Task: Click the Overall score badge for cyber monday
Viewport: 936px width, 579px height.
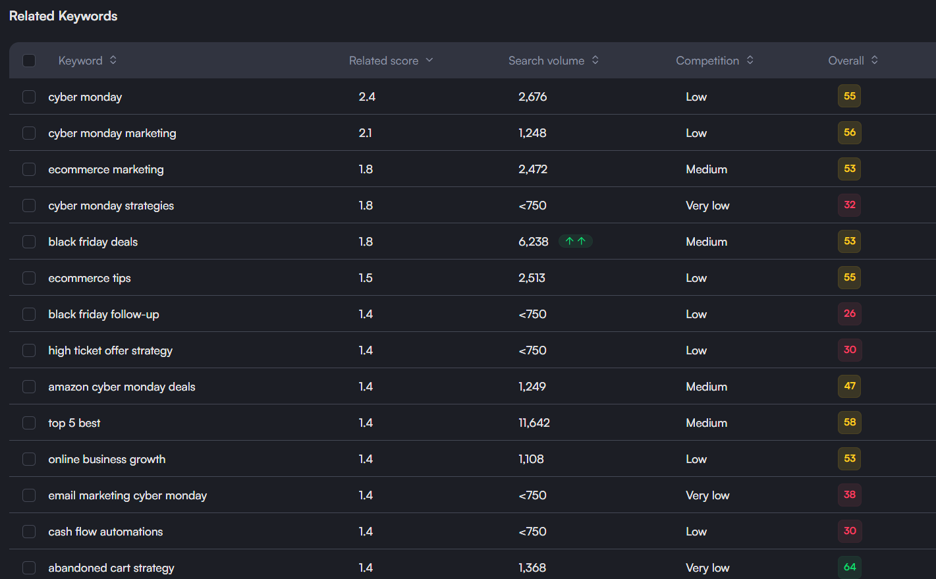Action: click(x=849, y=96)
